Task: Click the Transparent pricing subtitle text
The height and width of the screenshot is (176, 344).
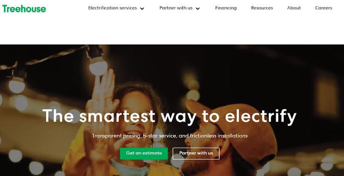Action: coord(169,136)
